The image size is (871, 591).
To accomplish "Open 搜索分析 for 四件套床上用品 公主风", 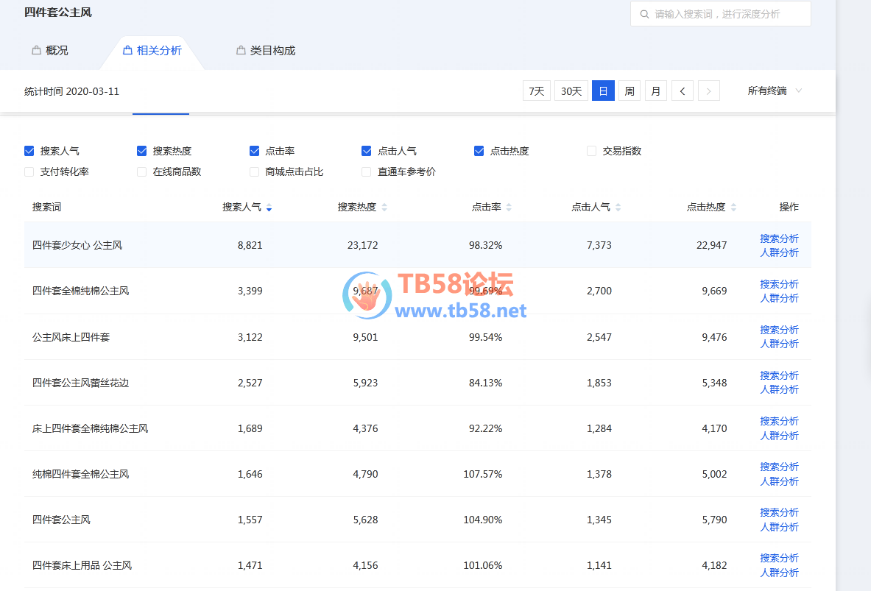I will click(780, 558).
